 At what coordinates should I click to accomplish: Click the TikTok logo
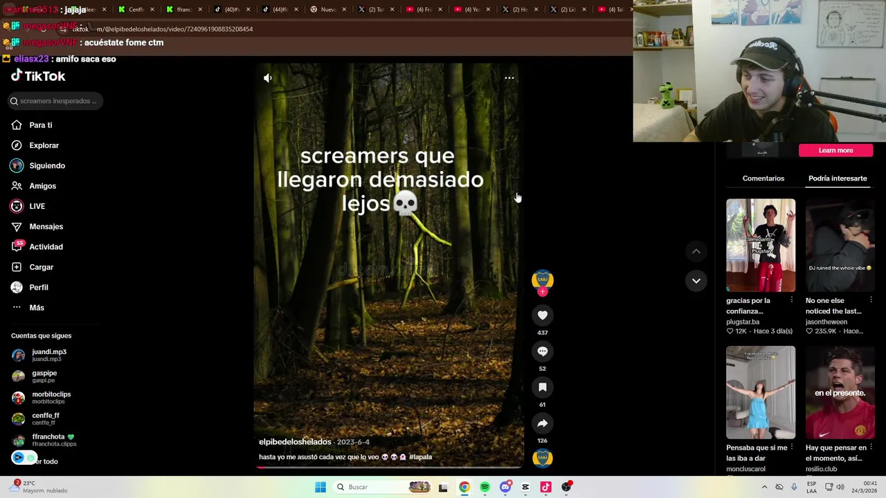38,76
